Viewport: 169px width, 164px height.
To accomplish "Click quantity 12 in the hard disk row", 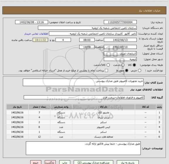I will (39, 137).
